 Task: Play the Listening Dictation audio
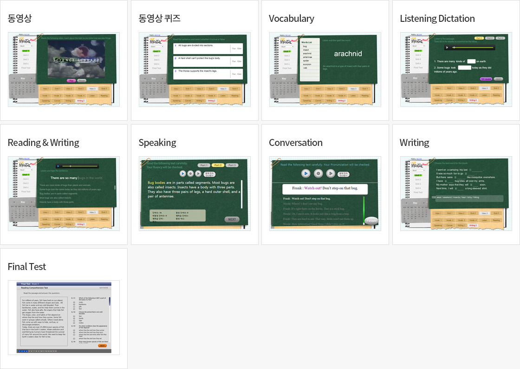447,47
